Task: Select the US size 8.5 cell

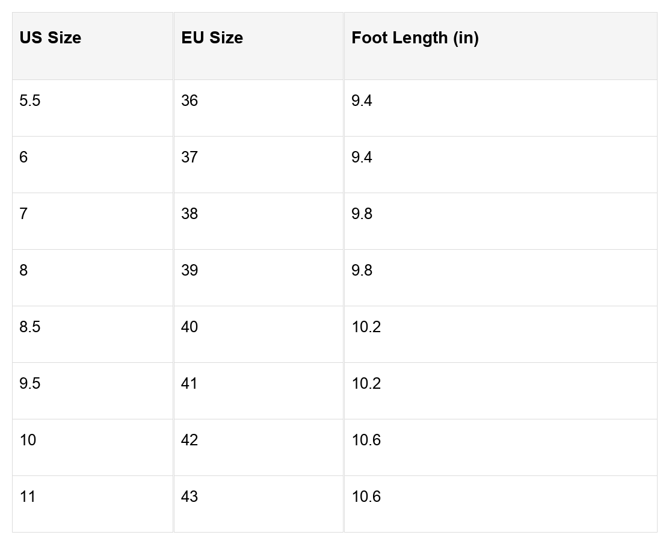Action: click(x=93, y=335)
